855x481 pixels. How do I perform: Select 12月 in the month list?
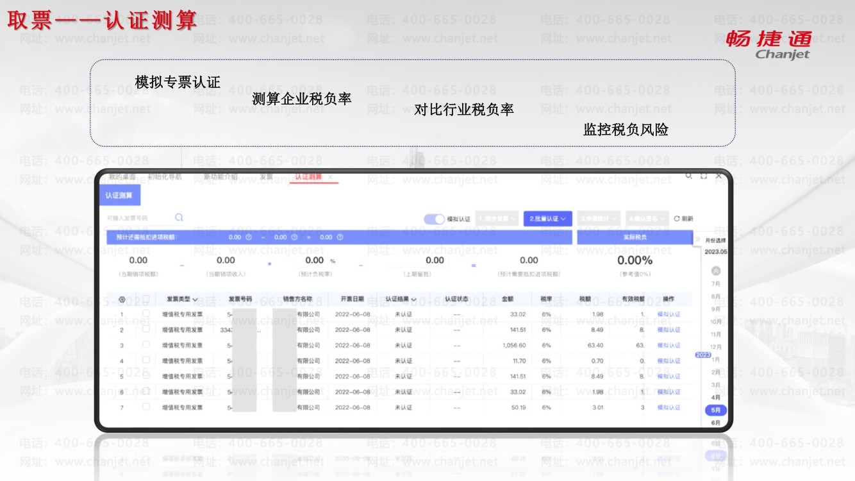coord(716,347)
